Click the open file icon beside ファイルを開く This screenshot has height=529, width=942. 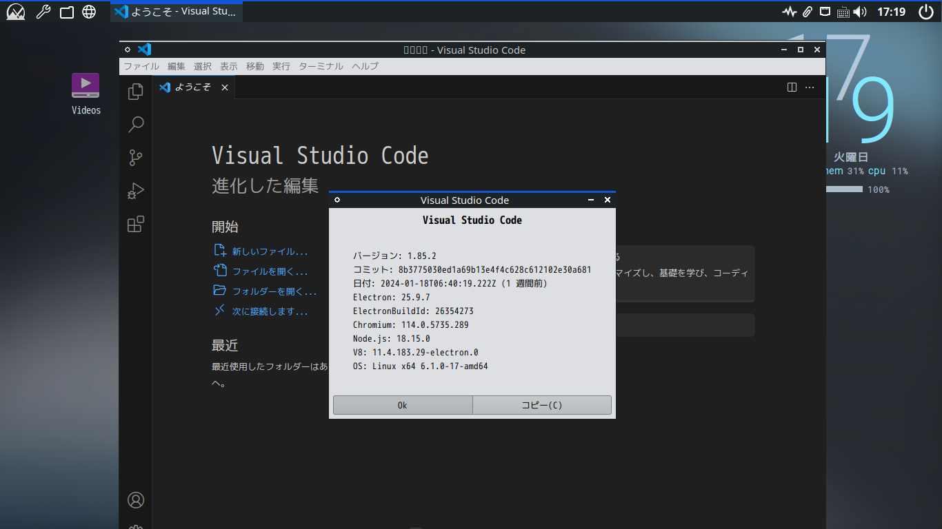click(x=219, y=271)
